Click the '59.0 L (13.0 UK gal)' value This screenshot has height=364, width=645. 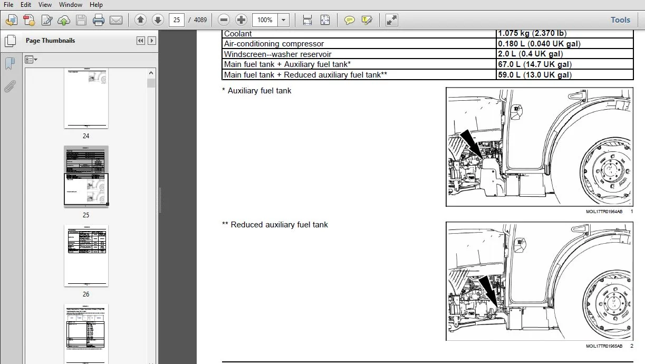click(534, 74)
